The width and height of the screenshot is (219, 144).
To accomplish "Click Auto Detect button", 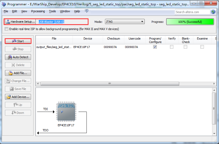I will tap(18, 57).
